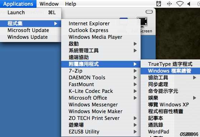The height and width of the screenshot is (137, 200).
Task: Expand the 協助工具 submenu
Action: (170, 78)
